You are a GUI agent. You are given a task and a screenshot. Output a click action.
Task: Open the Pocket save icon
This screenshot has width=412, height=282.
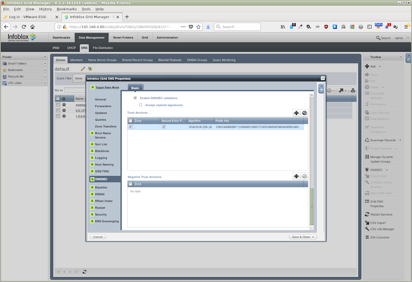[191, 27]
